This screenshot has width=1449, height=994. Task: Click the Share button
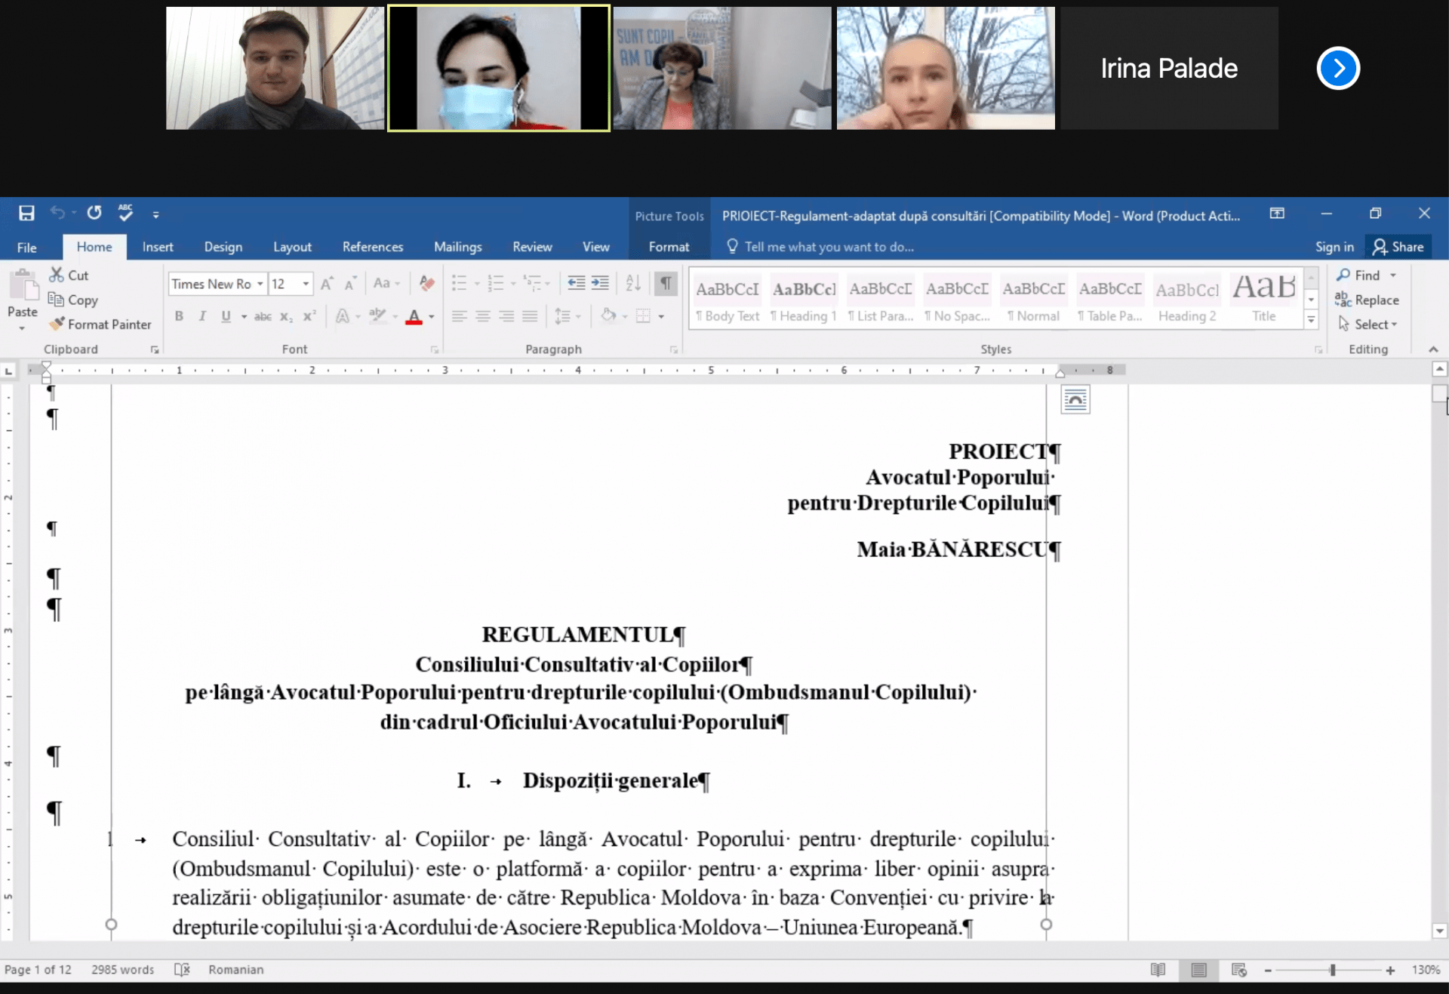click(x=1398, y=247)
